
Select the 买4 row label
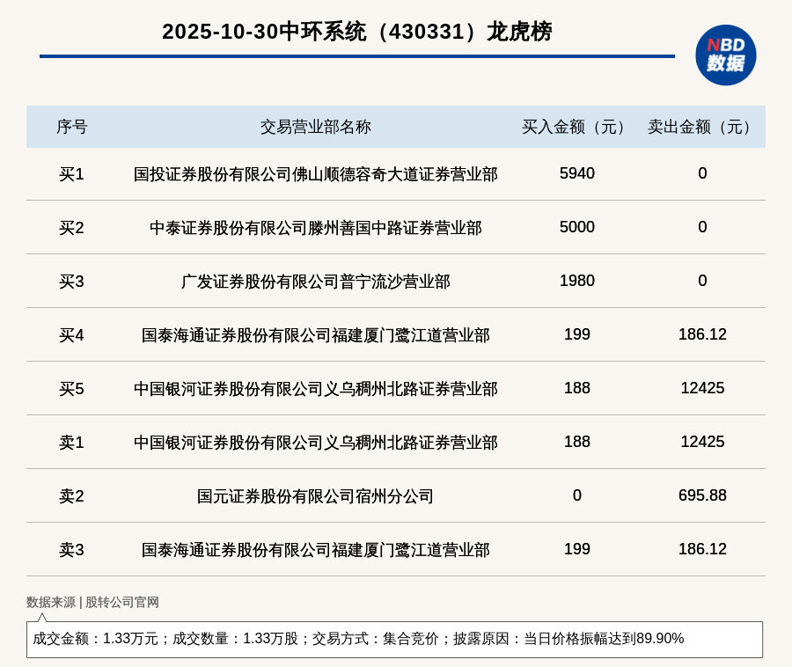point(71,335)
